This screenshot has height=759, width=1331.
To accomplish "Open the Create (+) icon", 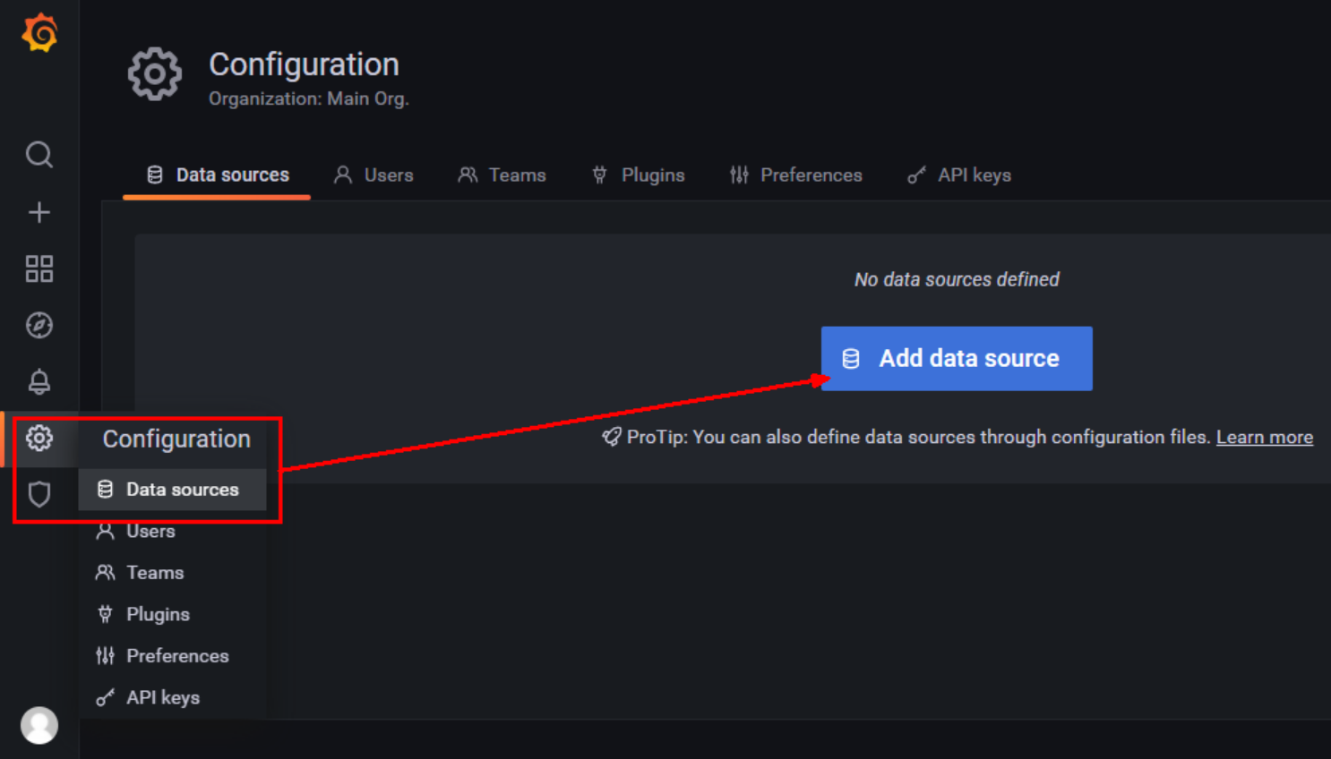I will [x=39, y=212].
